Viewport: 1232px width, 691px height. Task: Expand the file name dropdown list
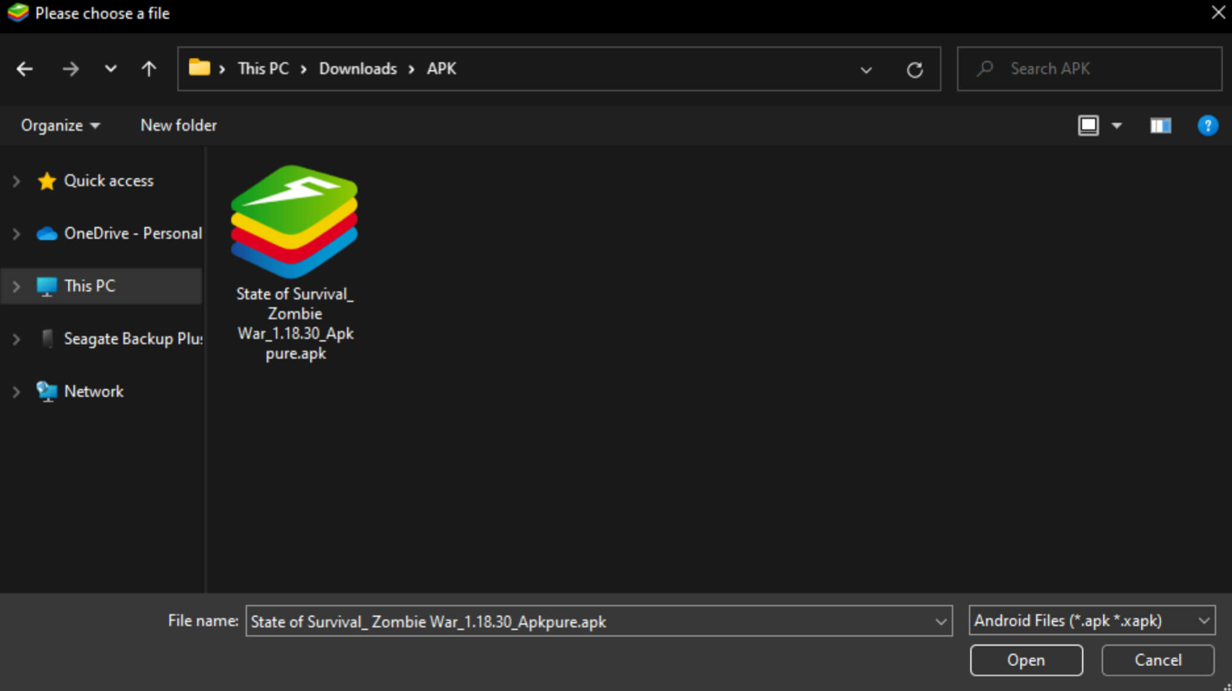pyautogui.click(x=941, y=621)
